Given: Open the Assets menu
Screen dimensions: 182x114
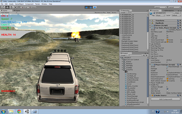Looking at the screenshot, I should [11, 4].
